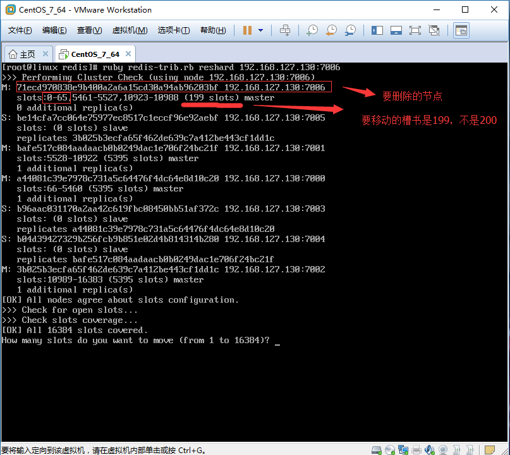This screenshot has height=455, width=510.
Task: Click 'slots:66-5460 (5395 slots) master' line
Action: 100,188
